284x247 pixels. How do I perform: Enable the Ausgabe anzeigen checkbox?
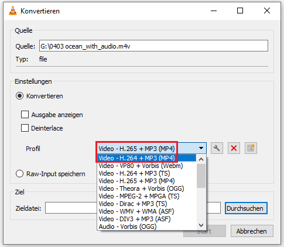click(x=25, y=115)
